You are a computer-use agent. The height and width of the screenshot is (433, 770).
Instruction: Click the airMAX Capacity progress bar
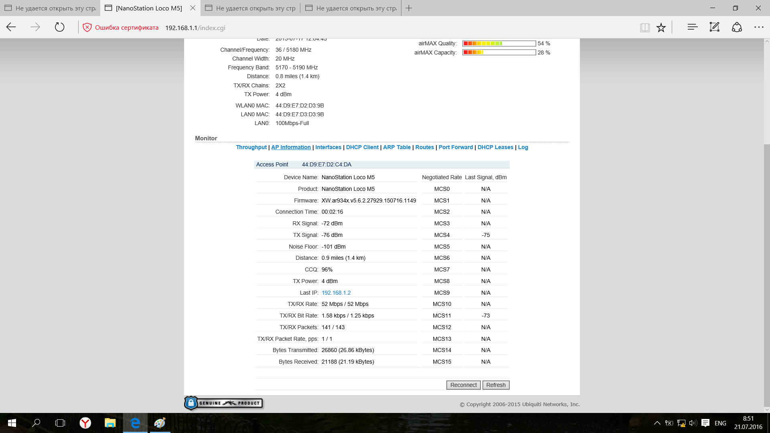[x=499, y=53]
